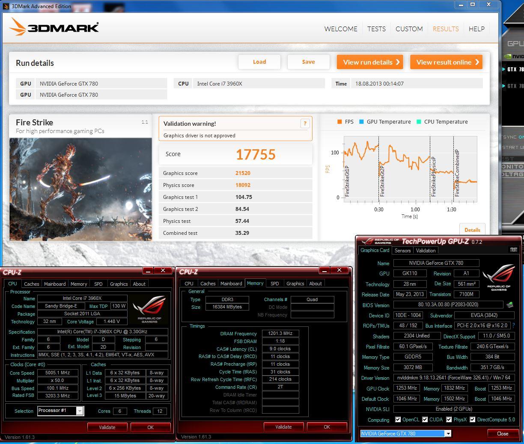Image resolution: width=524 pixels, height=444 pixels.
Task: Select the RESULTS tab in 3DMark
Action: tap(446, 29)
